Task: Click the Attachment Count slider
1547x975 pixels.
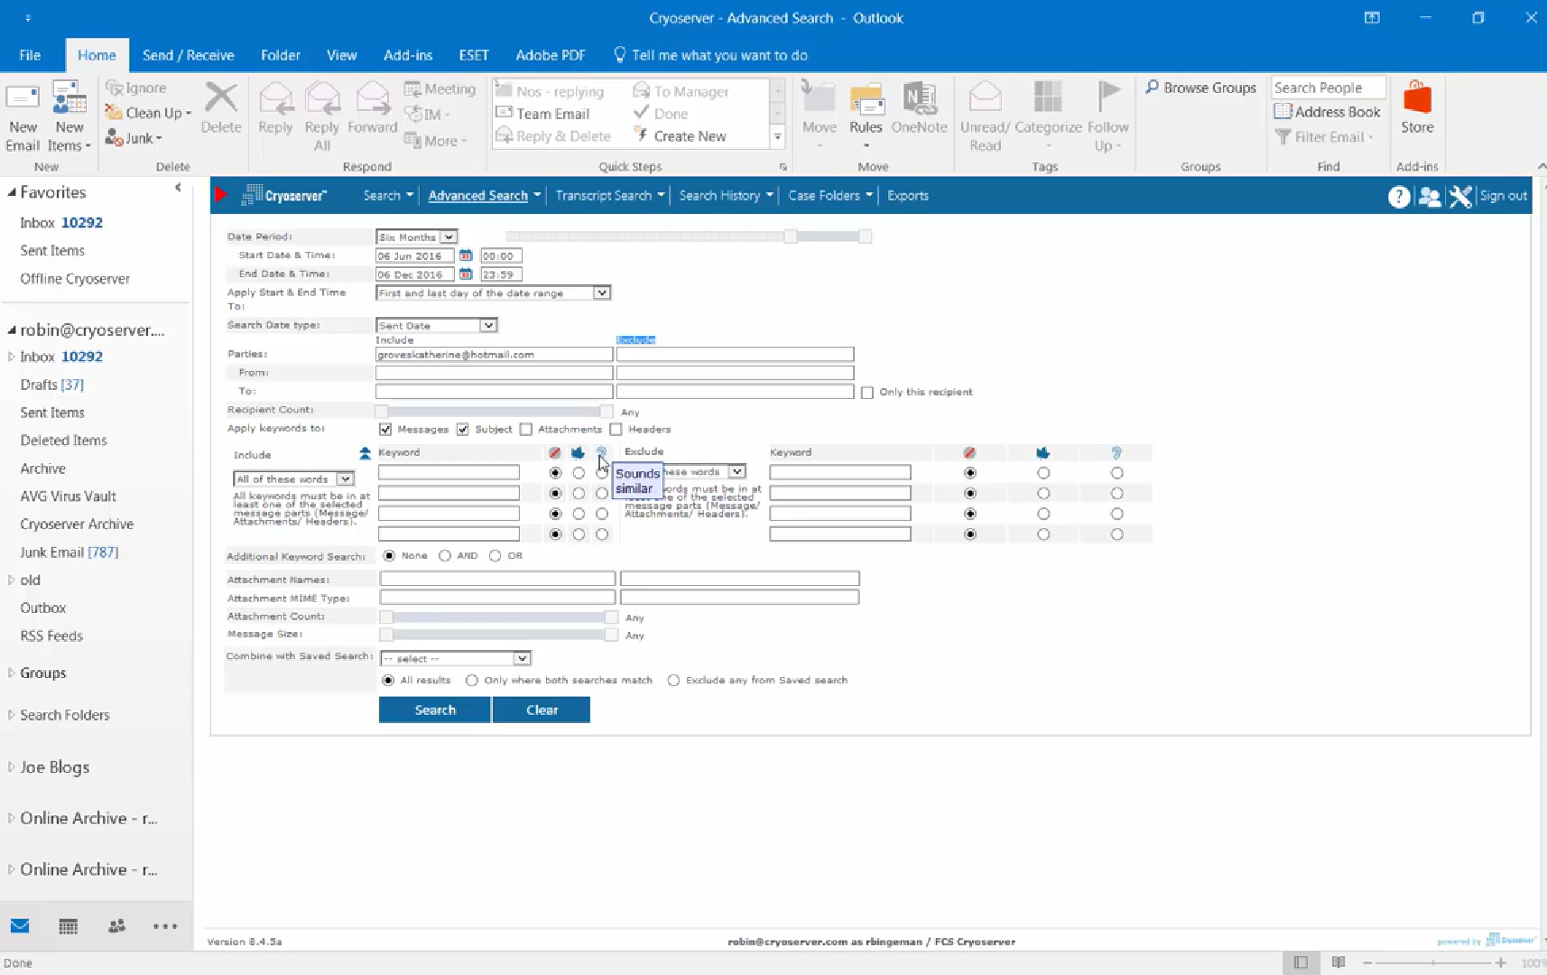Action: [498, 617]
